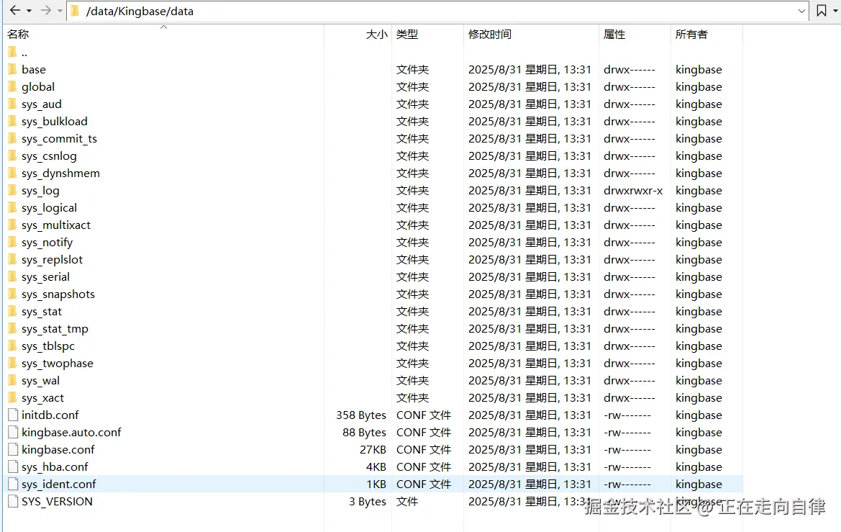Click the 358 Bytes size of initdb.conf

(x=361, y=415)
